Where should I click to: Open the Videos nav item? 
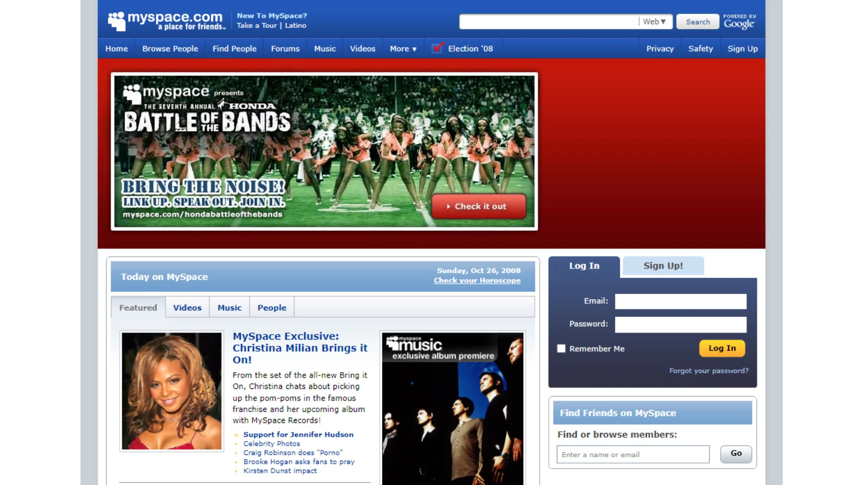[x=362, y=48]
